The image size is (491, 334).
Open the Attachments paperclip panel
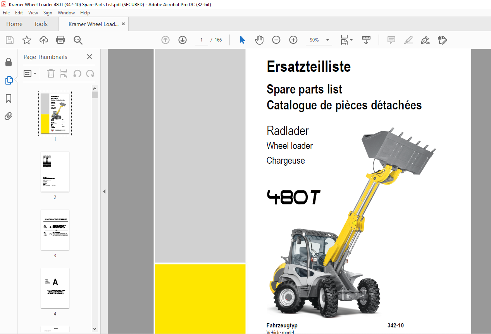point(9,116)
